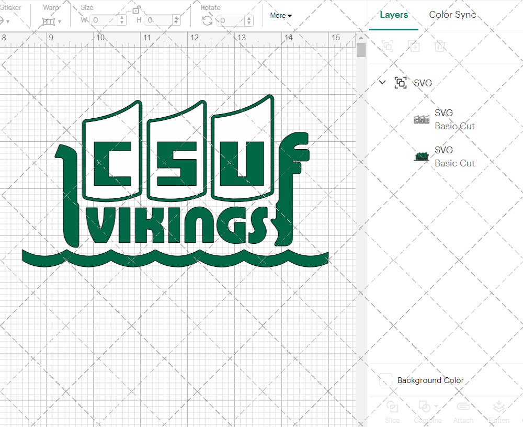523x427 pixels.
Task: Toggle the aspect ratio lock between W and H
Action: click(137, 10)
